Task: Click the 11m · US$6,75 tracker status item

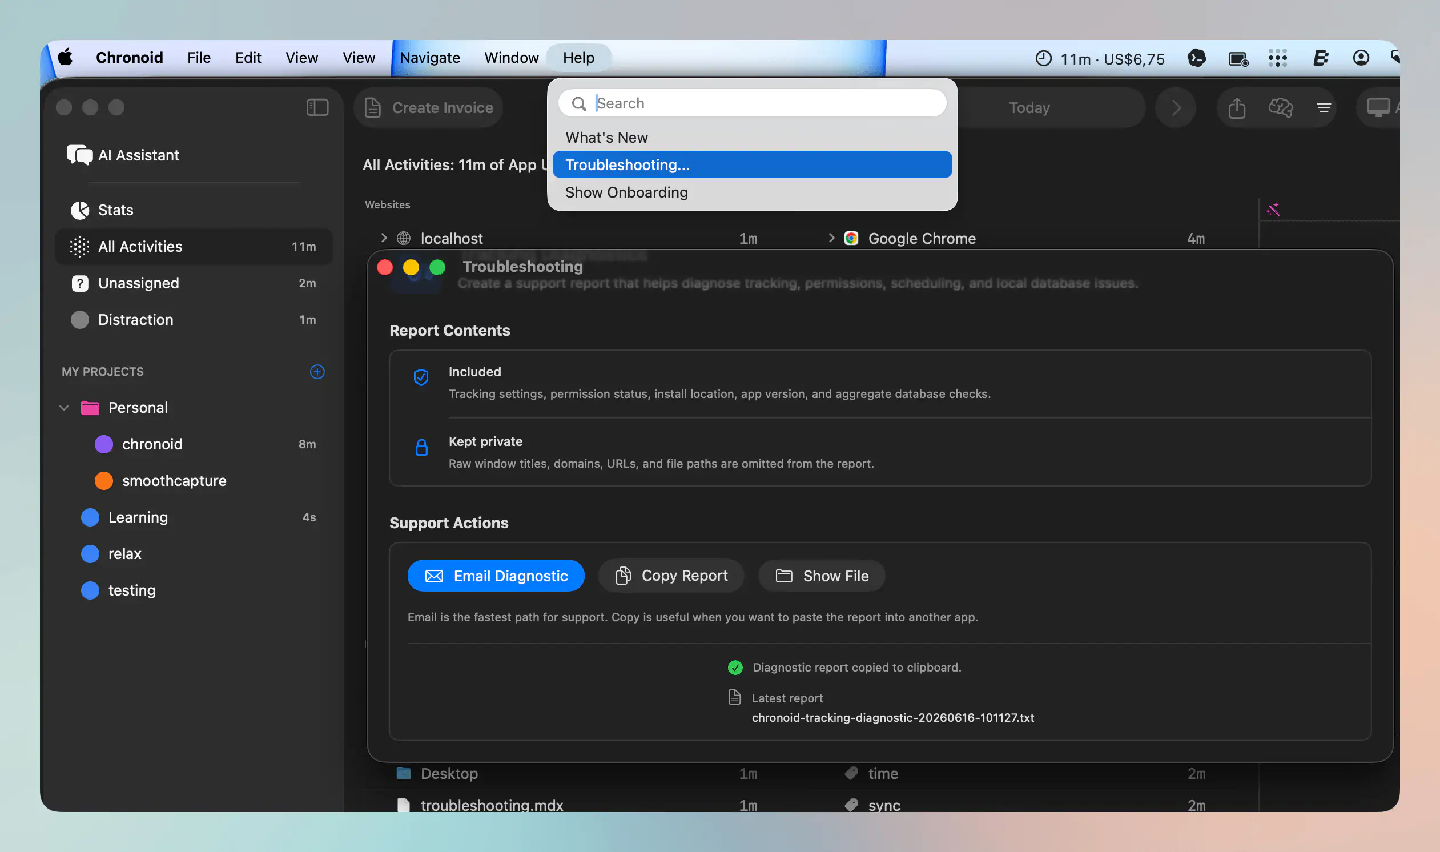Action: tap(1100, 59)
